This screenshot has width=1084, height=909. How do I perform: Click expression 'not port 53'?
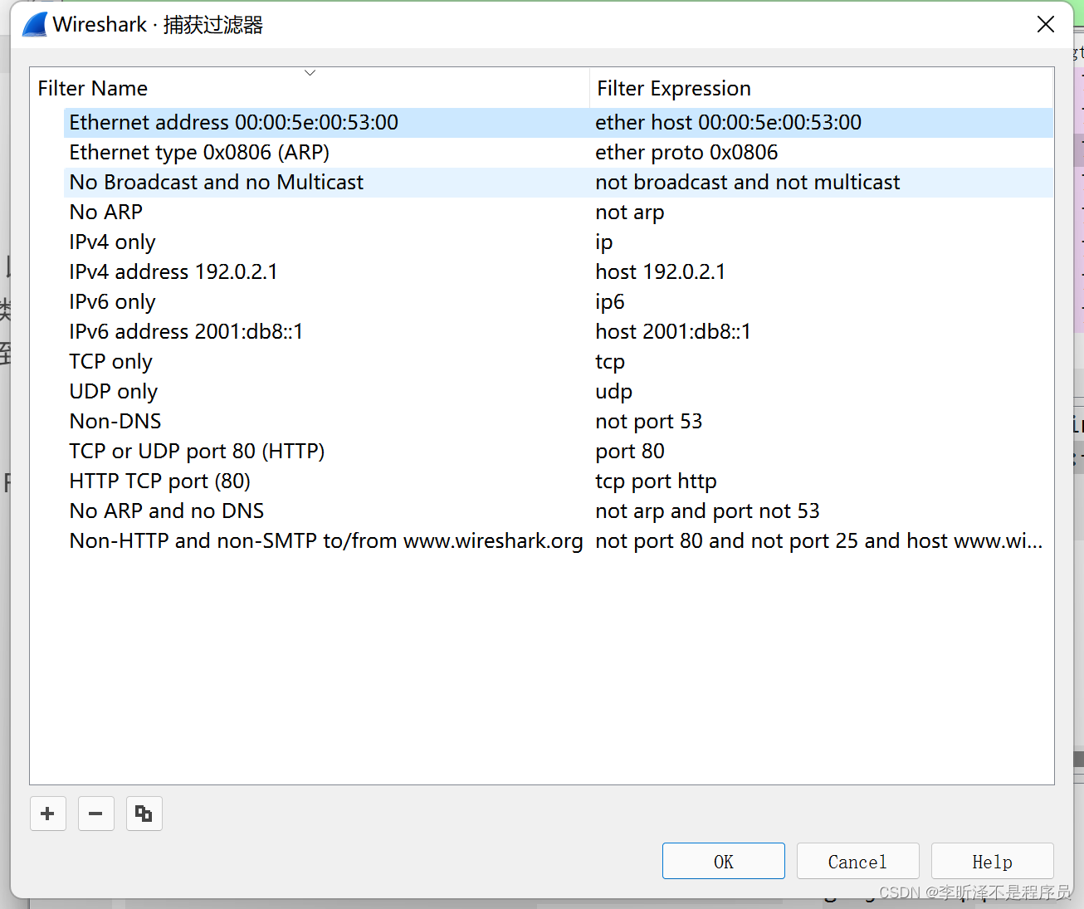pyautogui.click(x=649, y=422)
